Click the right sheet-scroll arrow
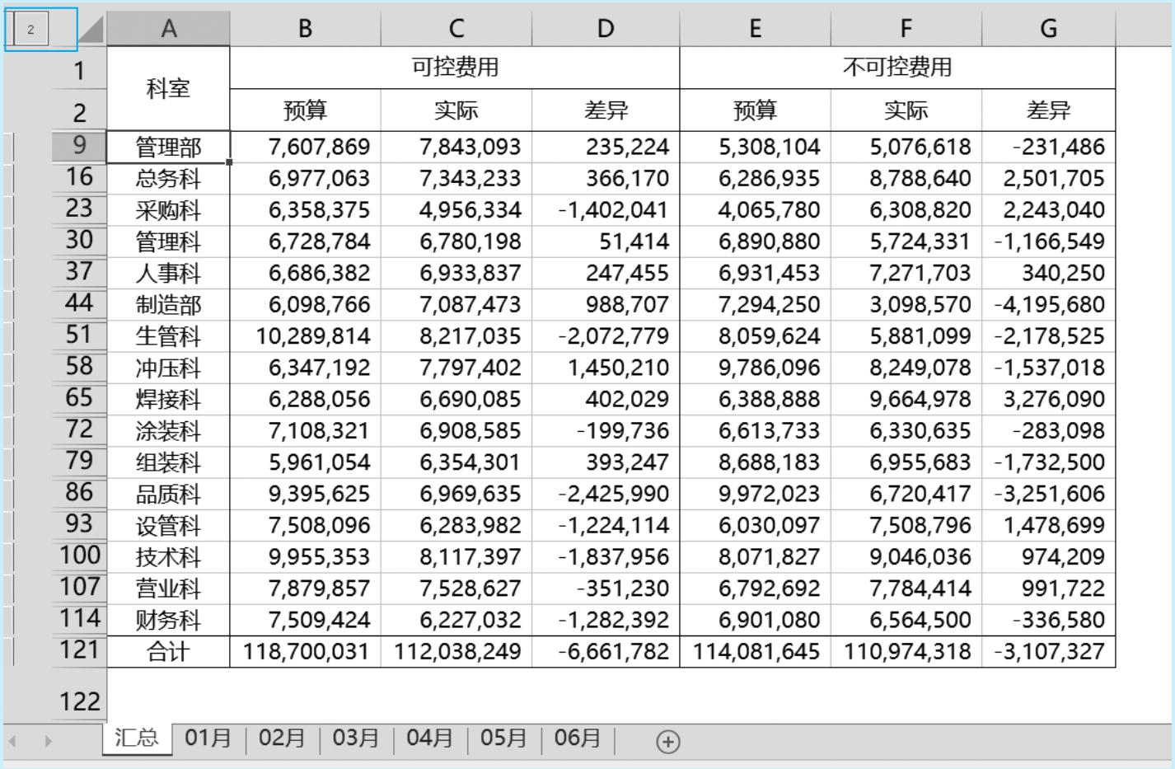This screenshot has height=769, width=1175. pos(48,742)
